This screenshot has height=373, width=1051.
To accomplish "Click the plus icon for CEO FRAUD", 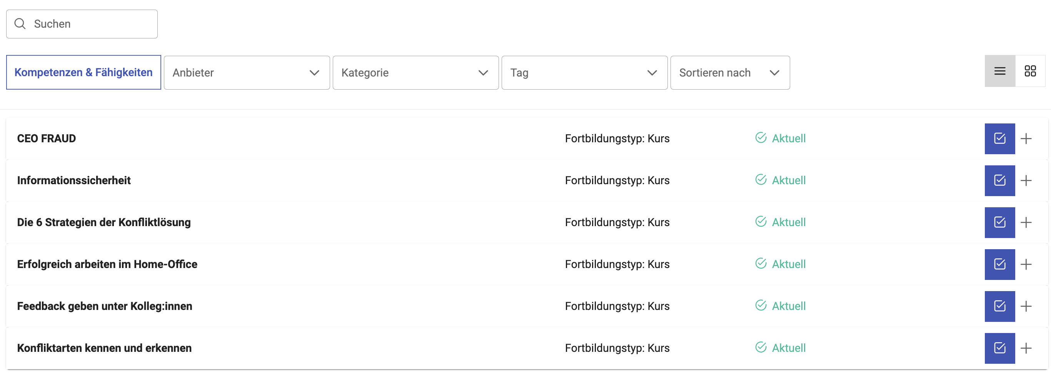I will tap(1026, 138).
